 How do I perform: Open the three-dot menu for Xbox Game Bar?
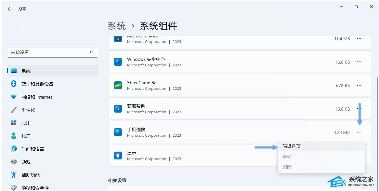coord(359,85)
